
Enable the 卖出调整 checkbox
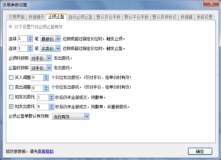(11, 87)
